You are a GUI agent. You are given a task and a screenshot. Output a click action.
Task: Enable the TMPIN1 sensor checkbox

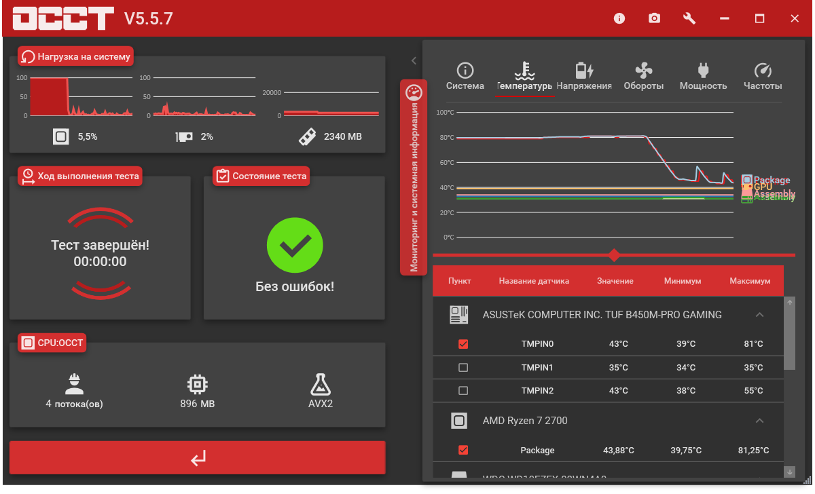tap(463, 367)
